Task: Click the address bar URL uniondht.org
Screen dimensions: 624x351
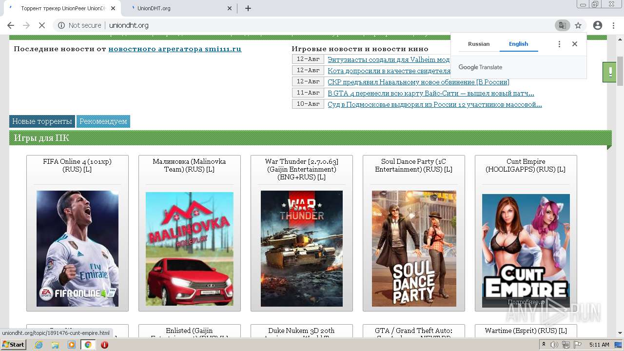Action: pos(129,25)
